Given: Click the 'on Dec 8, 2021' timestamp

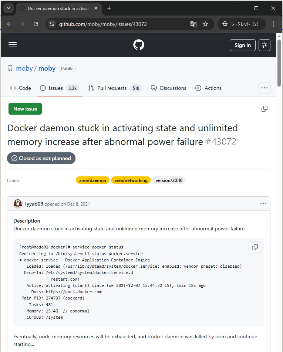Looking at the screenshot, I should (x=75, y=204).
